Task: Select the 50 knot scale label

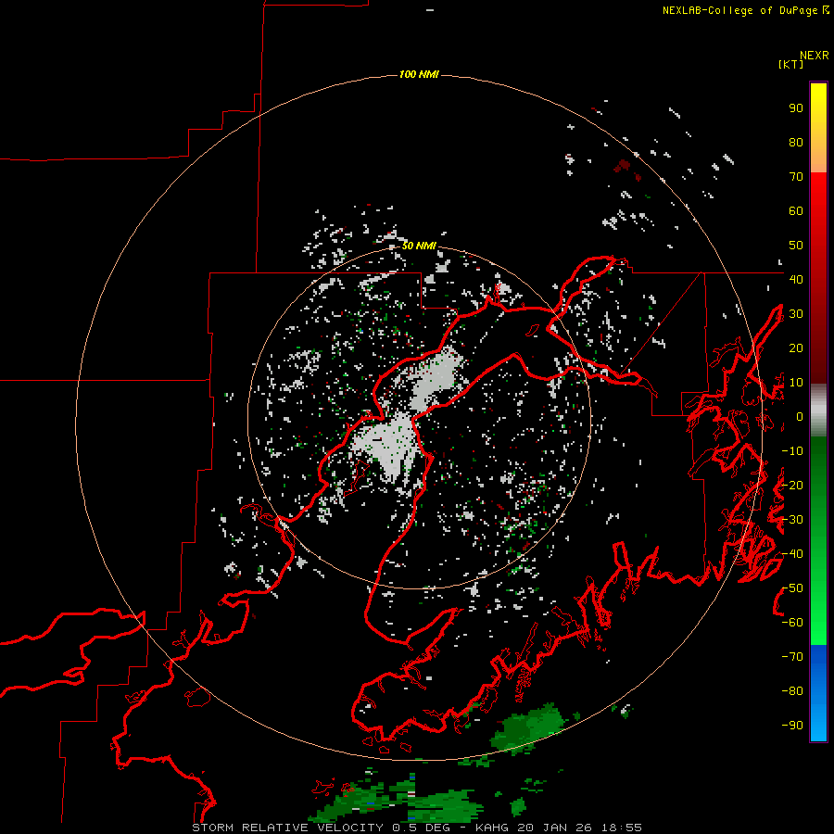Action: click(796, 246)
